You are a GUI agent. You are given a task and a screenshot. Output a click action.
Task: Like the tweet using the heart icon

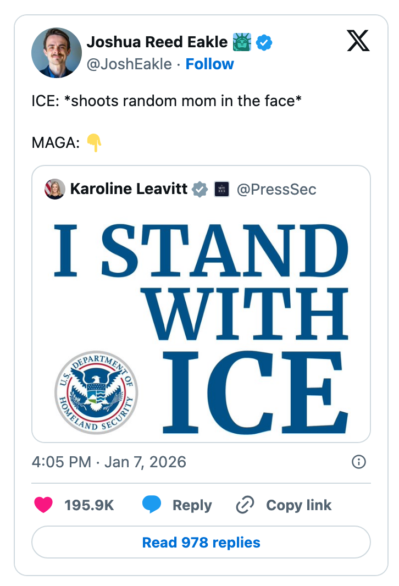coord(43,505)
